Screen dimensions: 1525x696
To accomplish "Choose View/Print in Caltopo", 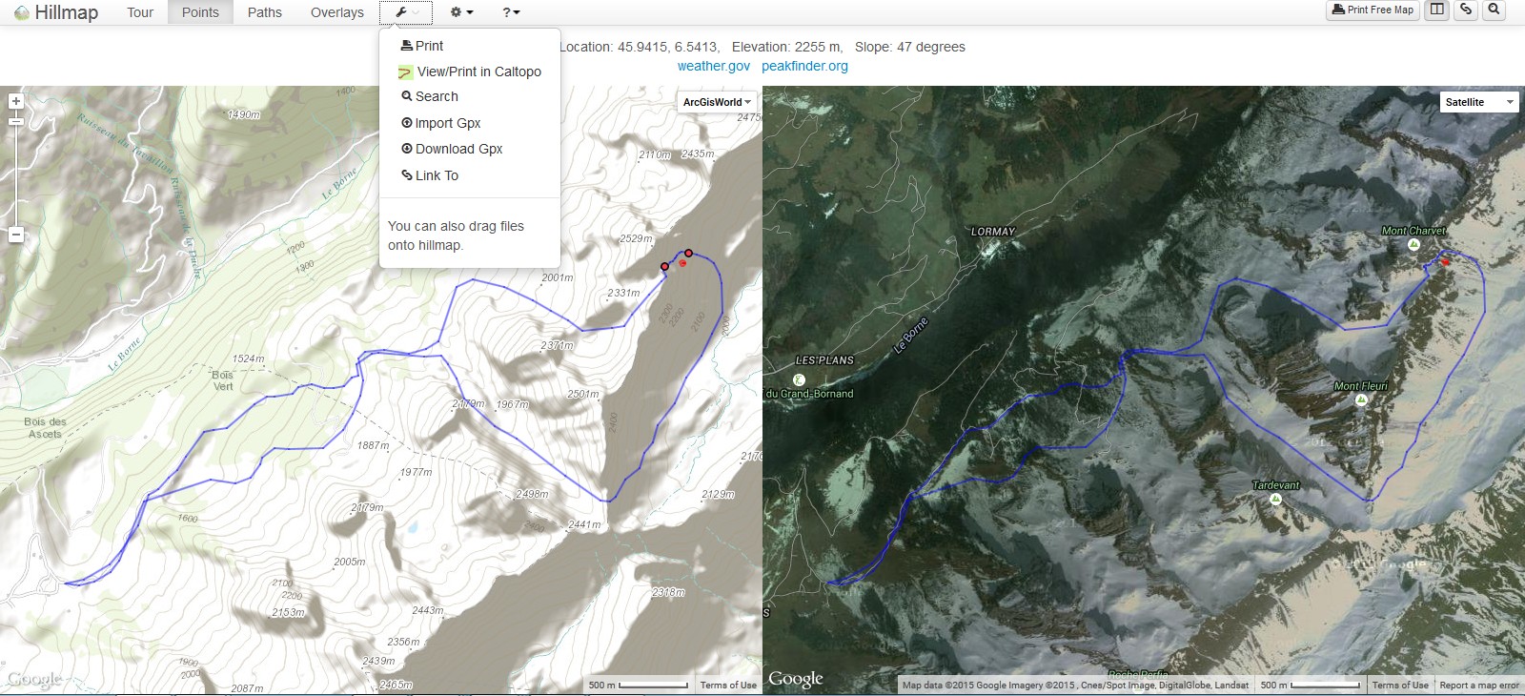I will [478, 72].
